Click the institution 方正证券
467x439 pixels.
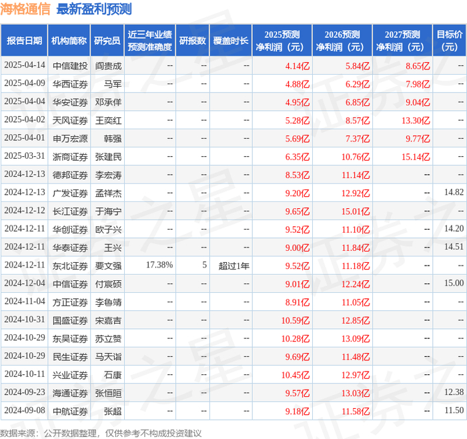[70, 302]
